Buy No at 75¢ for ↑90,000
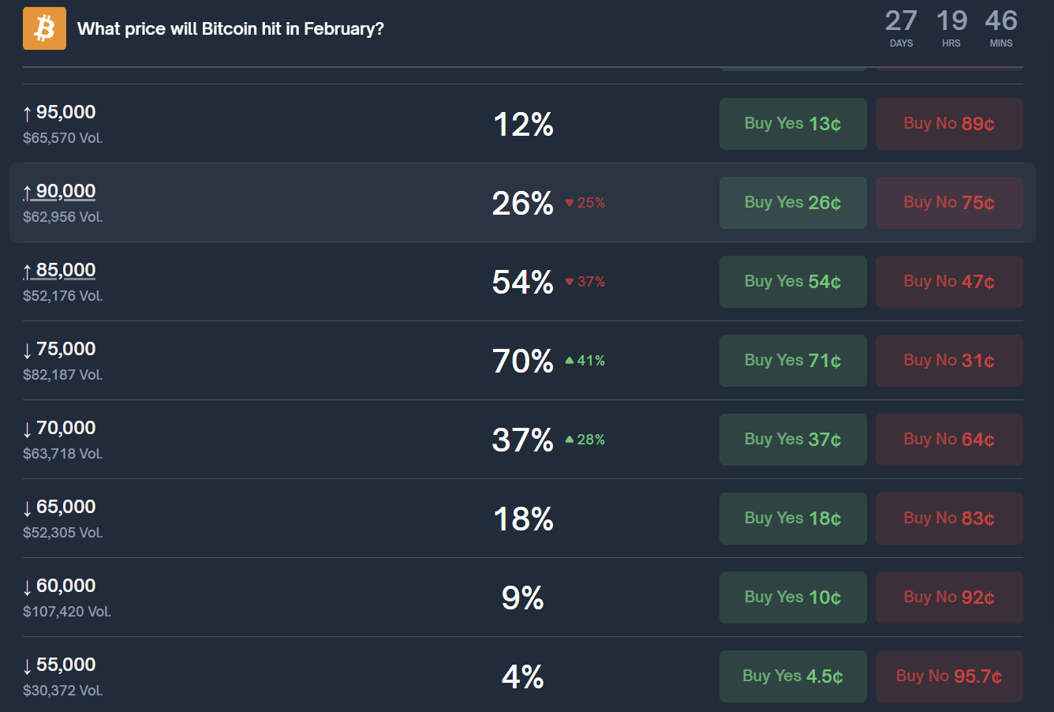This screenshot has width=1054, height=712. click(949, 203)
